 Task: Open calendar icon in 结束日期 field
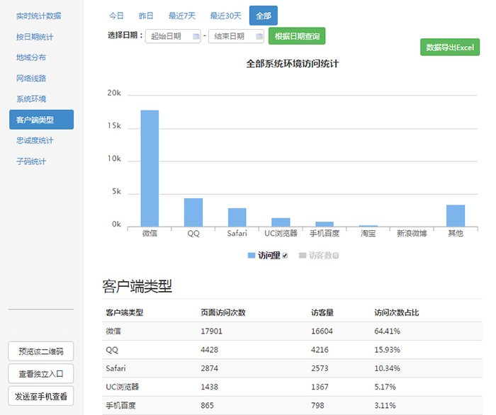pos(259,36)
